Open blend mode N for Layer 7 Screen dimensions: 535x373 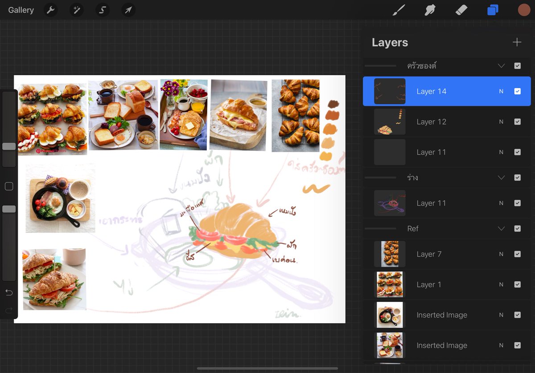pyautogui.click(x=501, y=254)
